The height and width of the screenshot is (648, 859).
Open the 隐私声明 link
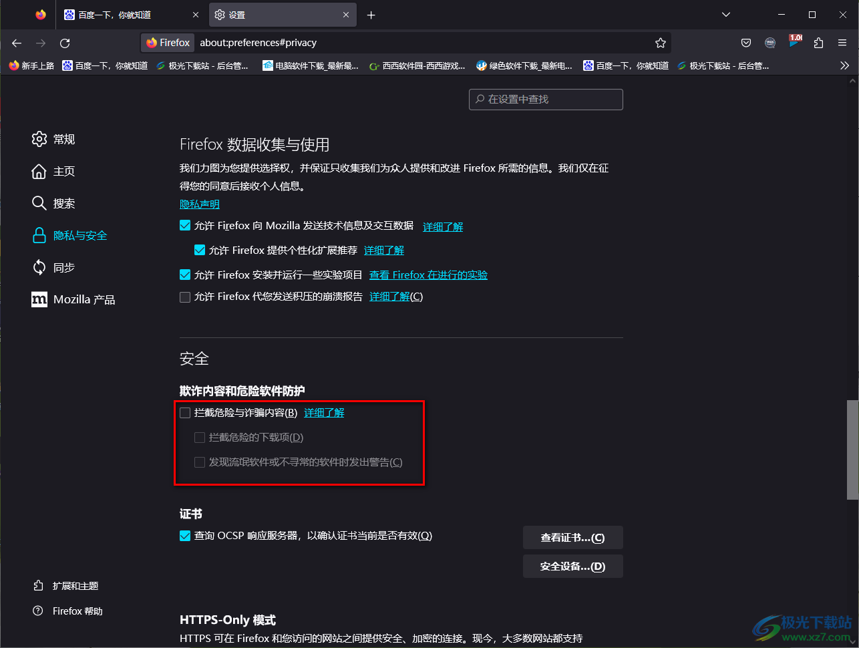200,204
